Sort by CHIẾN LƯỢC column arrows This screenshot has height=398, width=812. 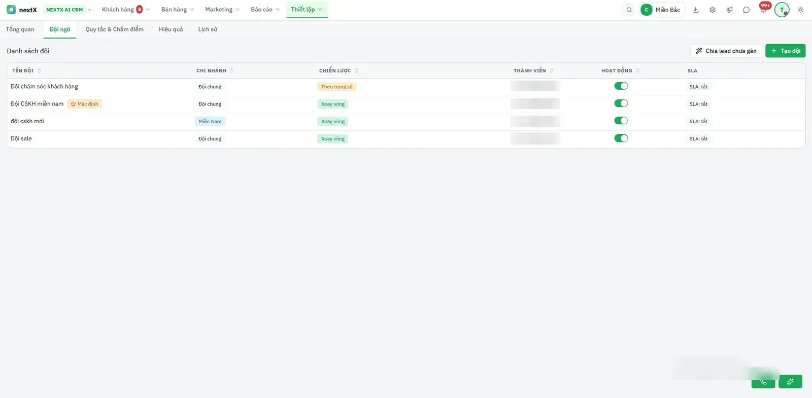[357, 70]
